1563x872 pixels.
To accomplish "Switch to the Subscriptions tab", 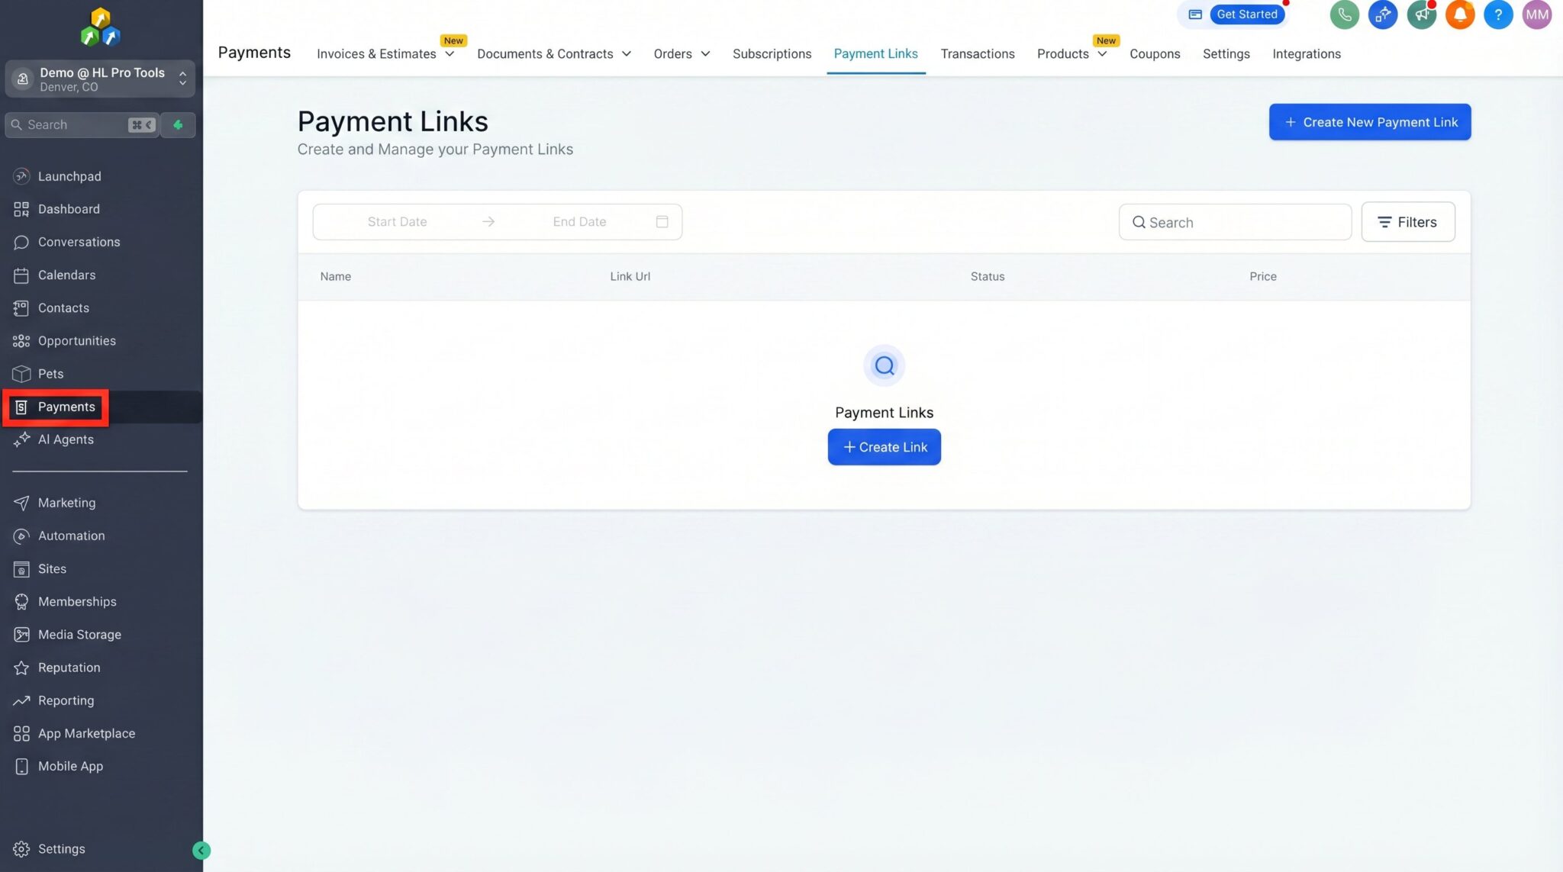I will click(772, 53).
